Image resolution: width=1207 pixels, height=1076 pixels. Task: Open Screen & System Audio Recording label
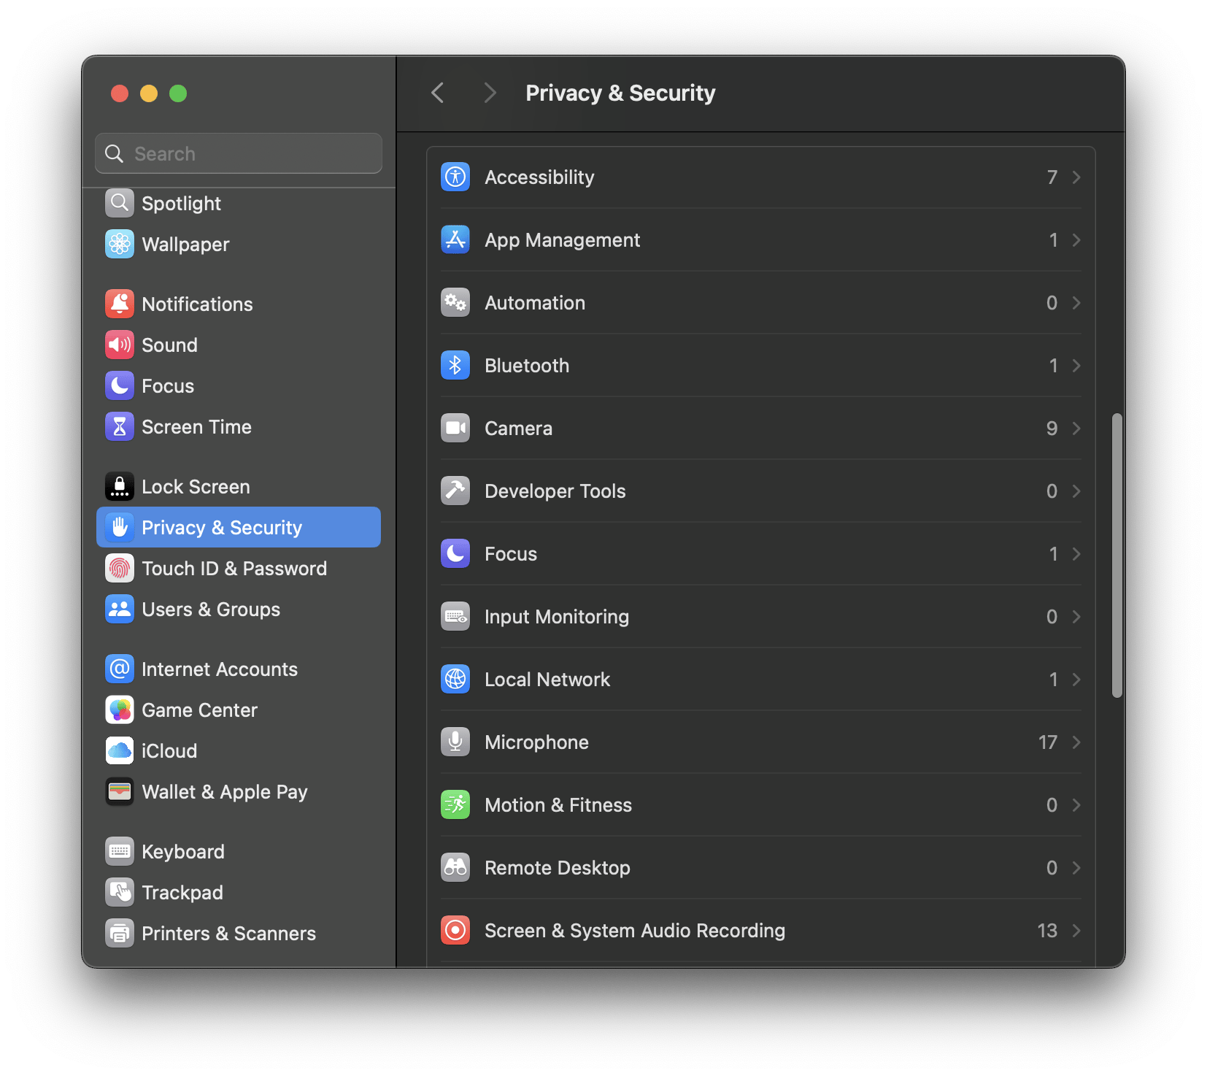(x=635, y=931)
